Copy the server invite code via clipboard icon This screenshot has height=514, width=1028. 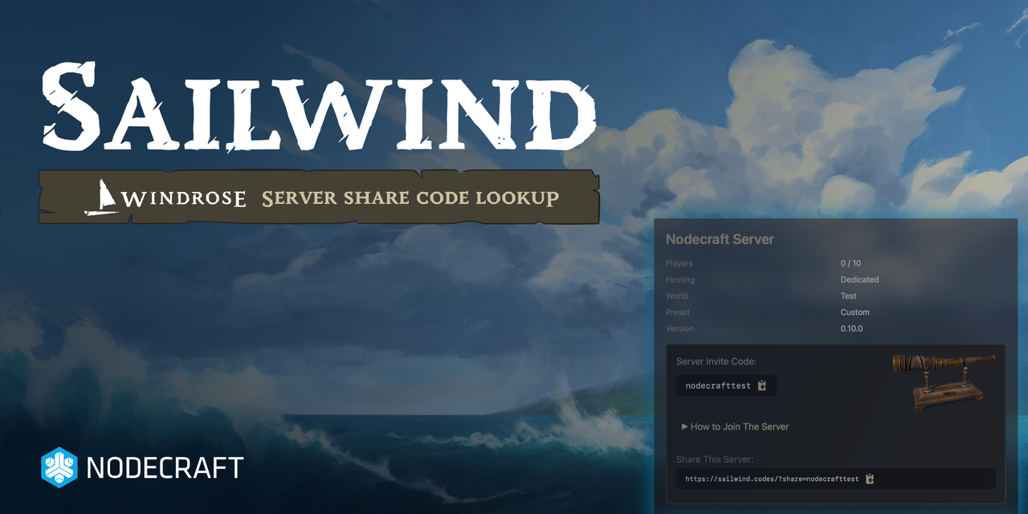point(762,386)
